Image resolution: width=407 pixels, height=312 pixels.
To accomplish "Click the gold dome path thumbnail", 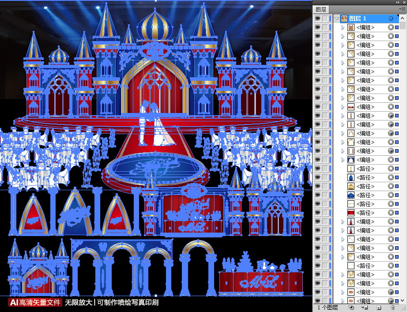I will point(350,186).
